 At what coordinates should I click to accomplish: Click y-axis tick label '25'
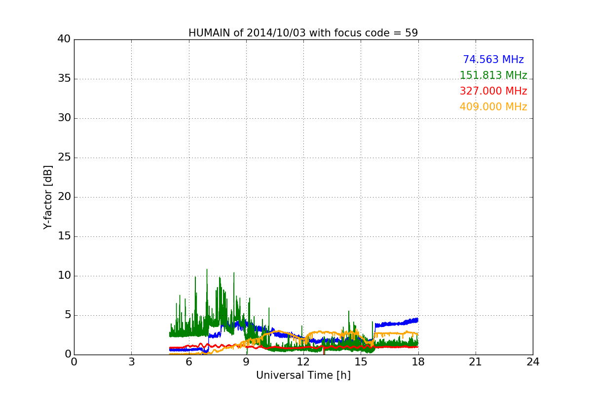(x=64, y=158)
